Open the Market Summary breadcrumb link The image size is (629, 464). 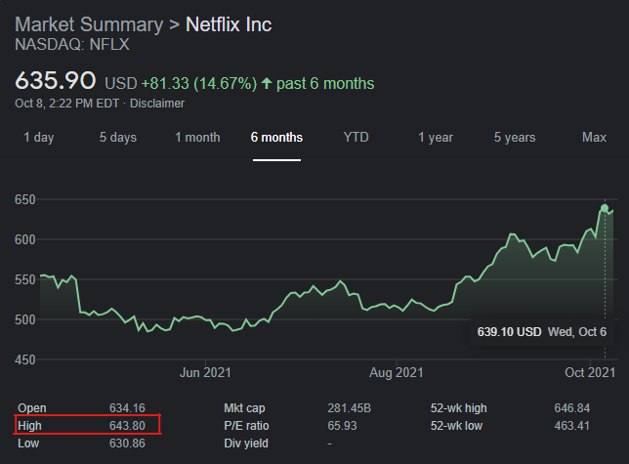pyautogui.click(x=89, y=24)
